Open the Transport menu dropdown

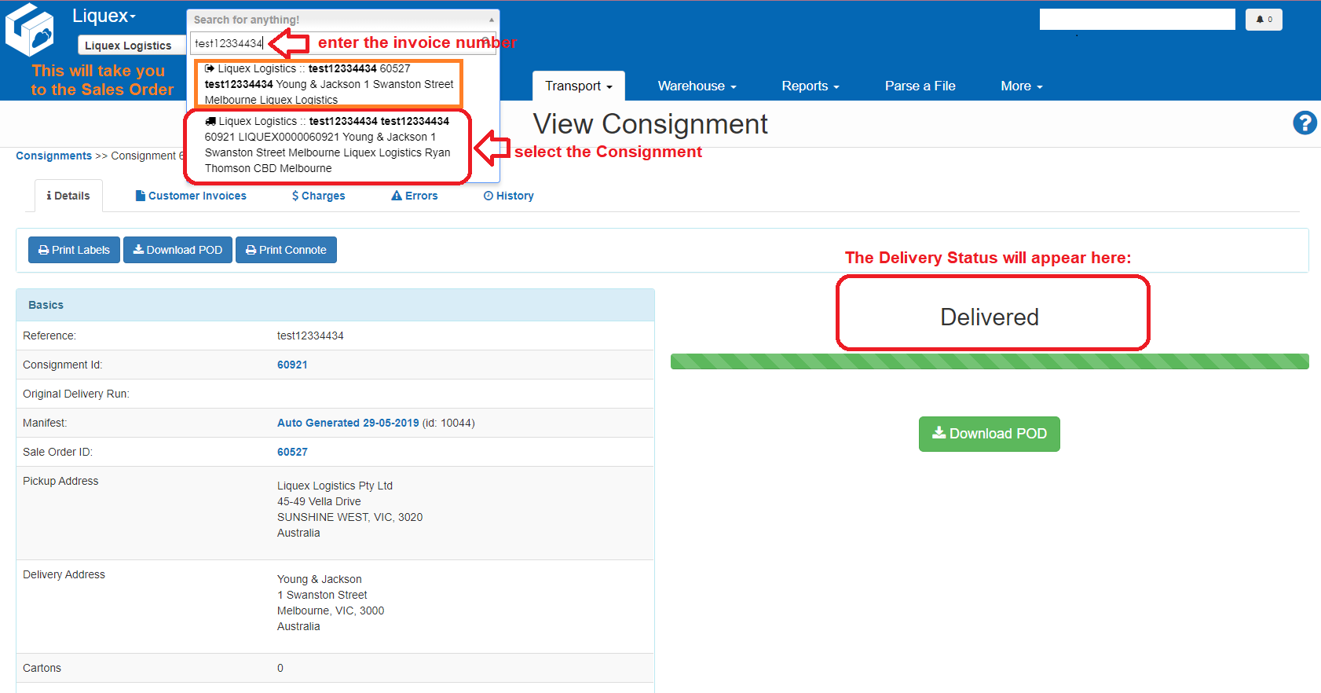click(x=579, y=86)
